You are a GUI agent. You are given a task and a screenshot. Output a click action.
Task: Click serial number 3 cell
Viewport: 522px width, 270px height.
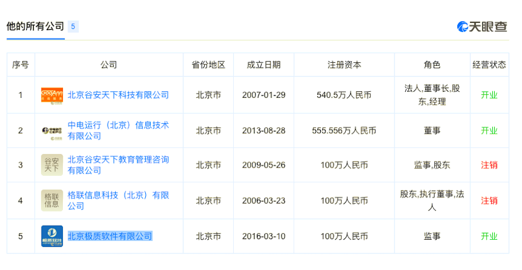coord(21,165)
